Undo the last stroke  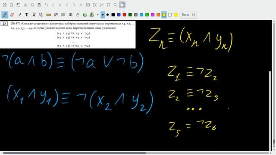pyautogui.click(x=46, y=5)
